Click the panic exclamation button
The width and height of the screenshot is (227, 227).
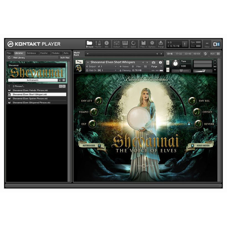click(x=185, y=44)
